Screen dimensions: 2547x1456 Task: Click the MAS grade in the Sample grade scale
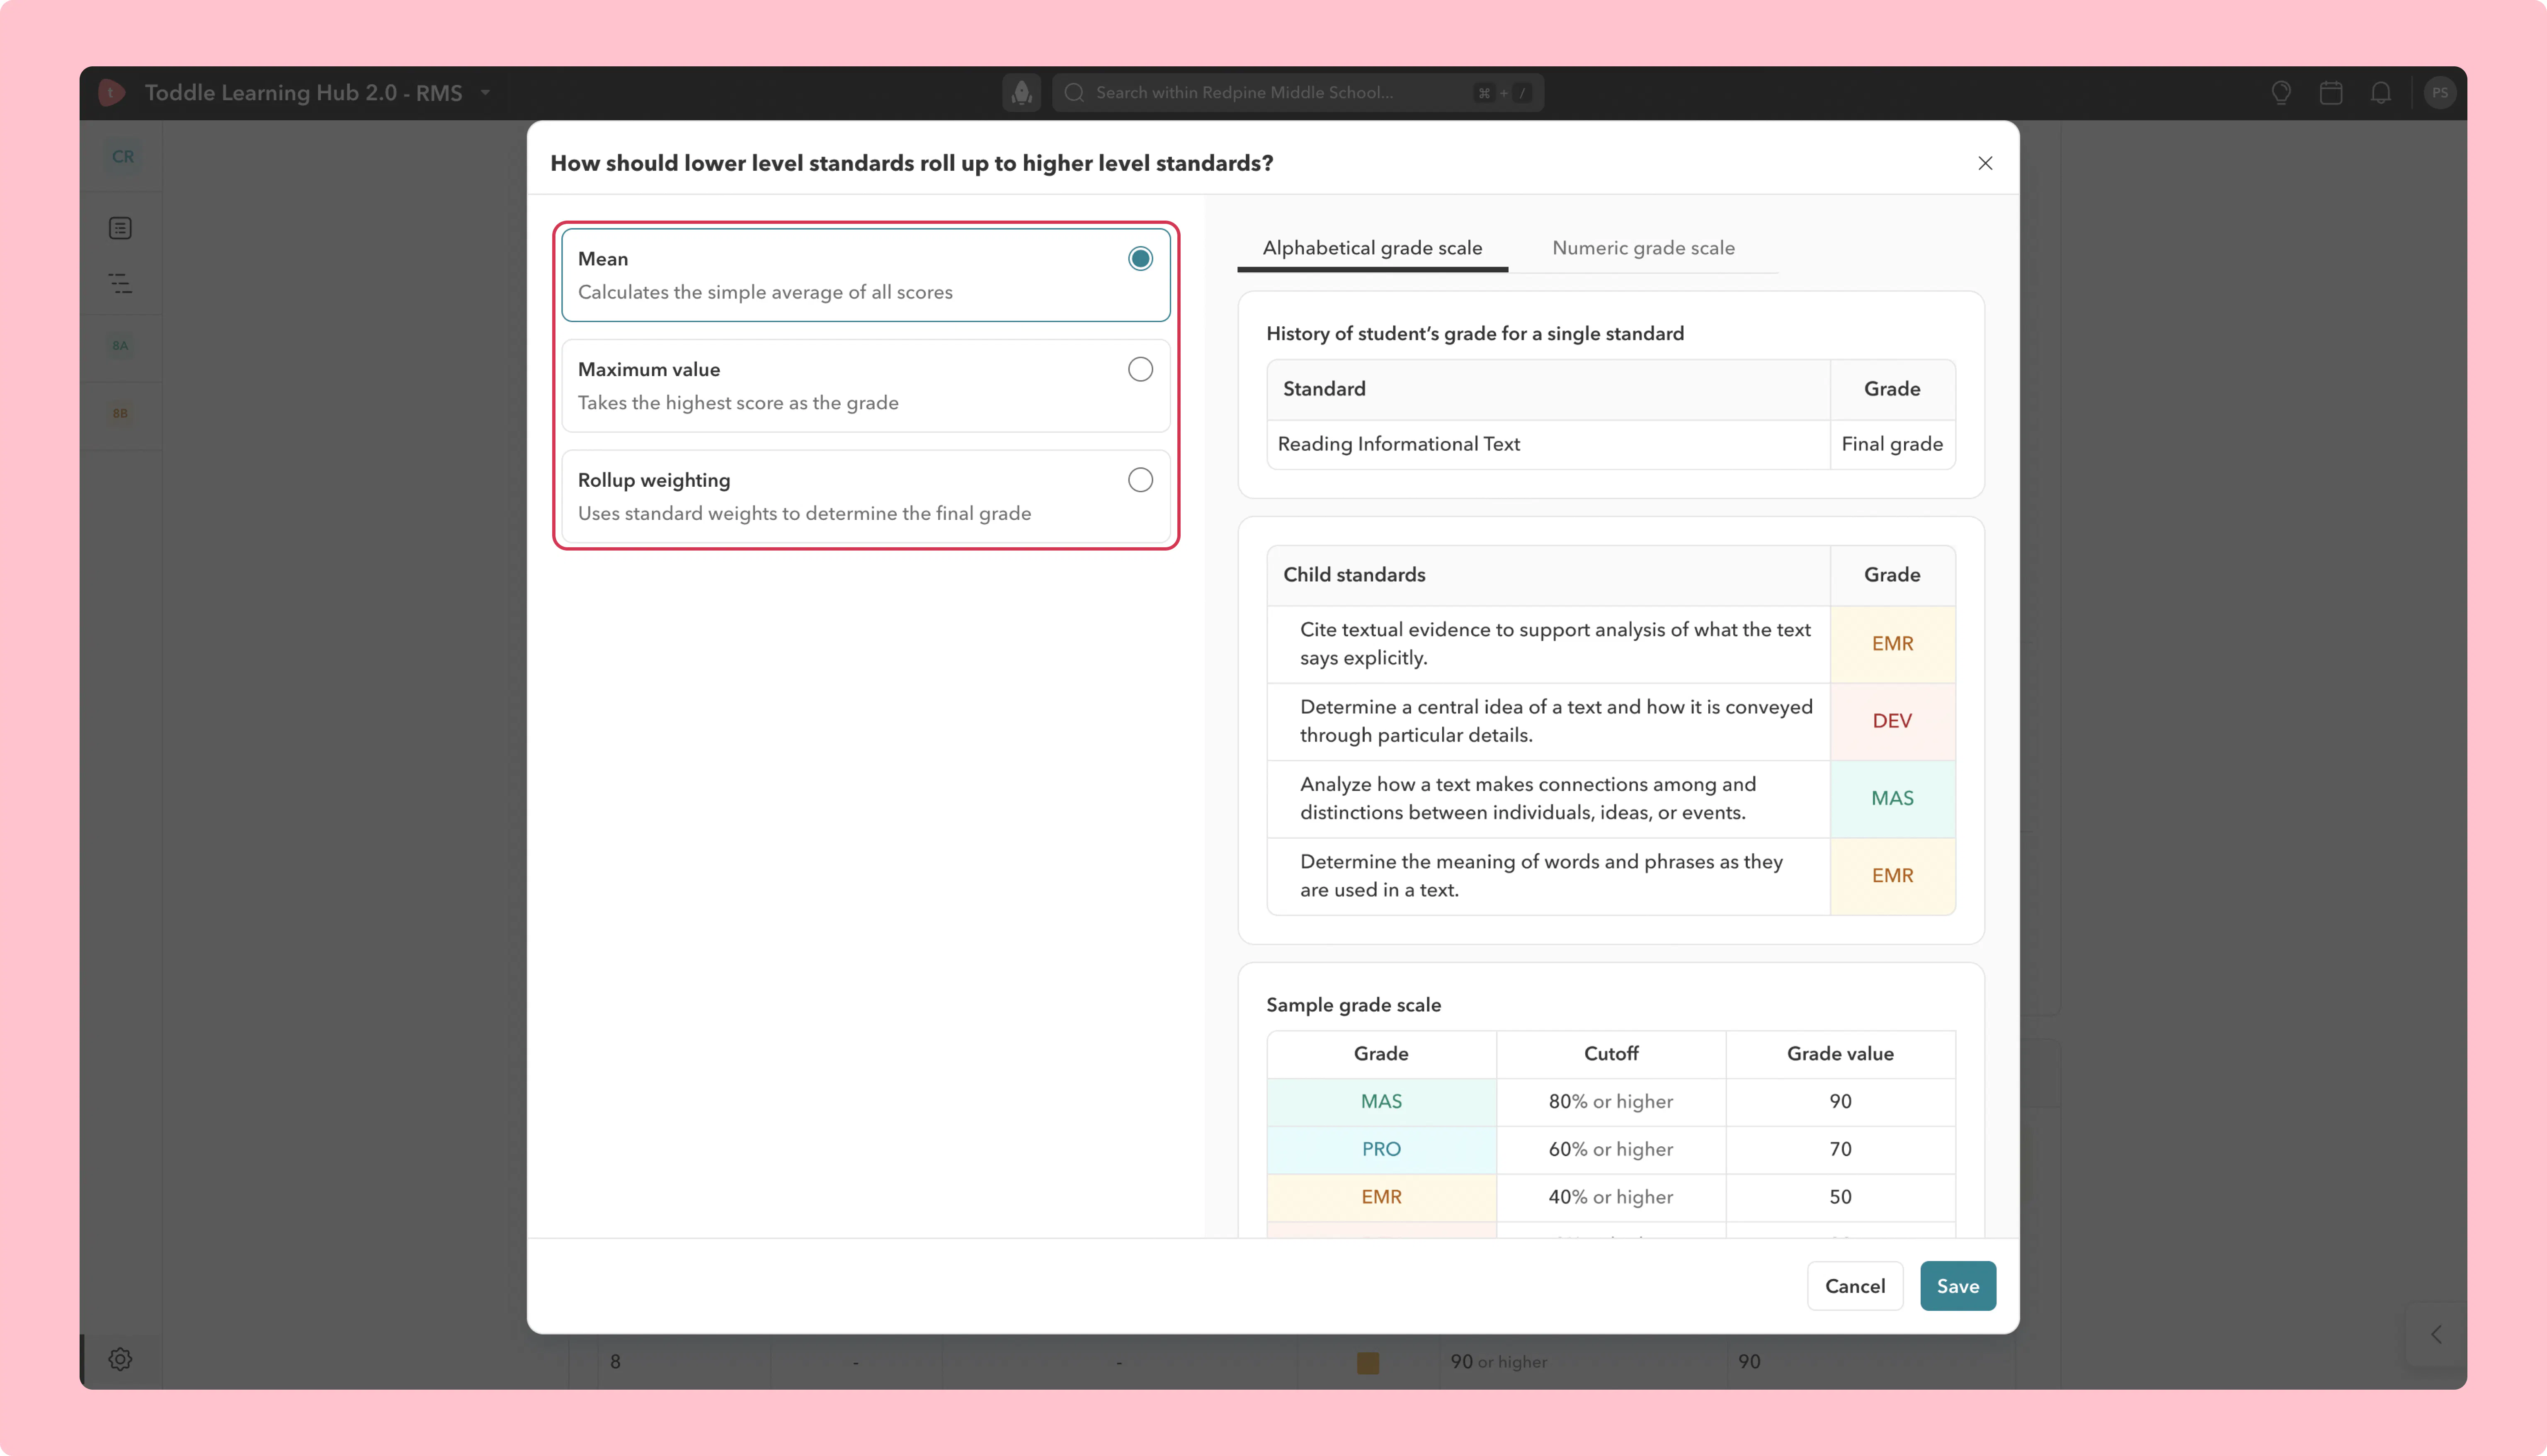(1381, 1102)
